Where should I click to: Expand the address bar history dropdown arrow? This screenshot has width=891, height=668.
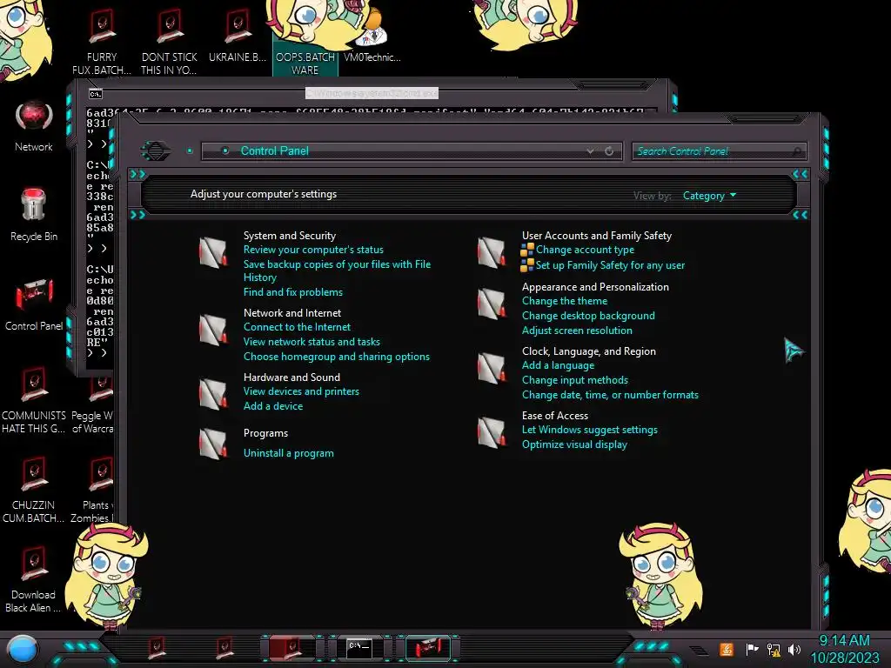(591, 151)
